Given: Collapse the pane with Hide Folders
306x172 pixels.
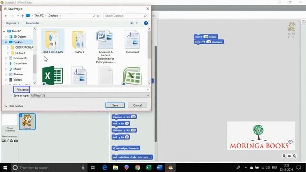Looking at the screenshot, I should (14, 106).
